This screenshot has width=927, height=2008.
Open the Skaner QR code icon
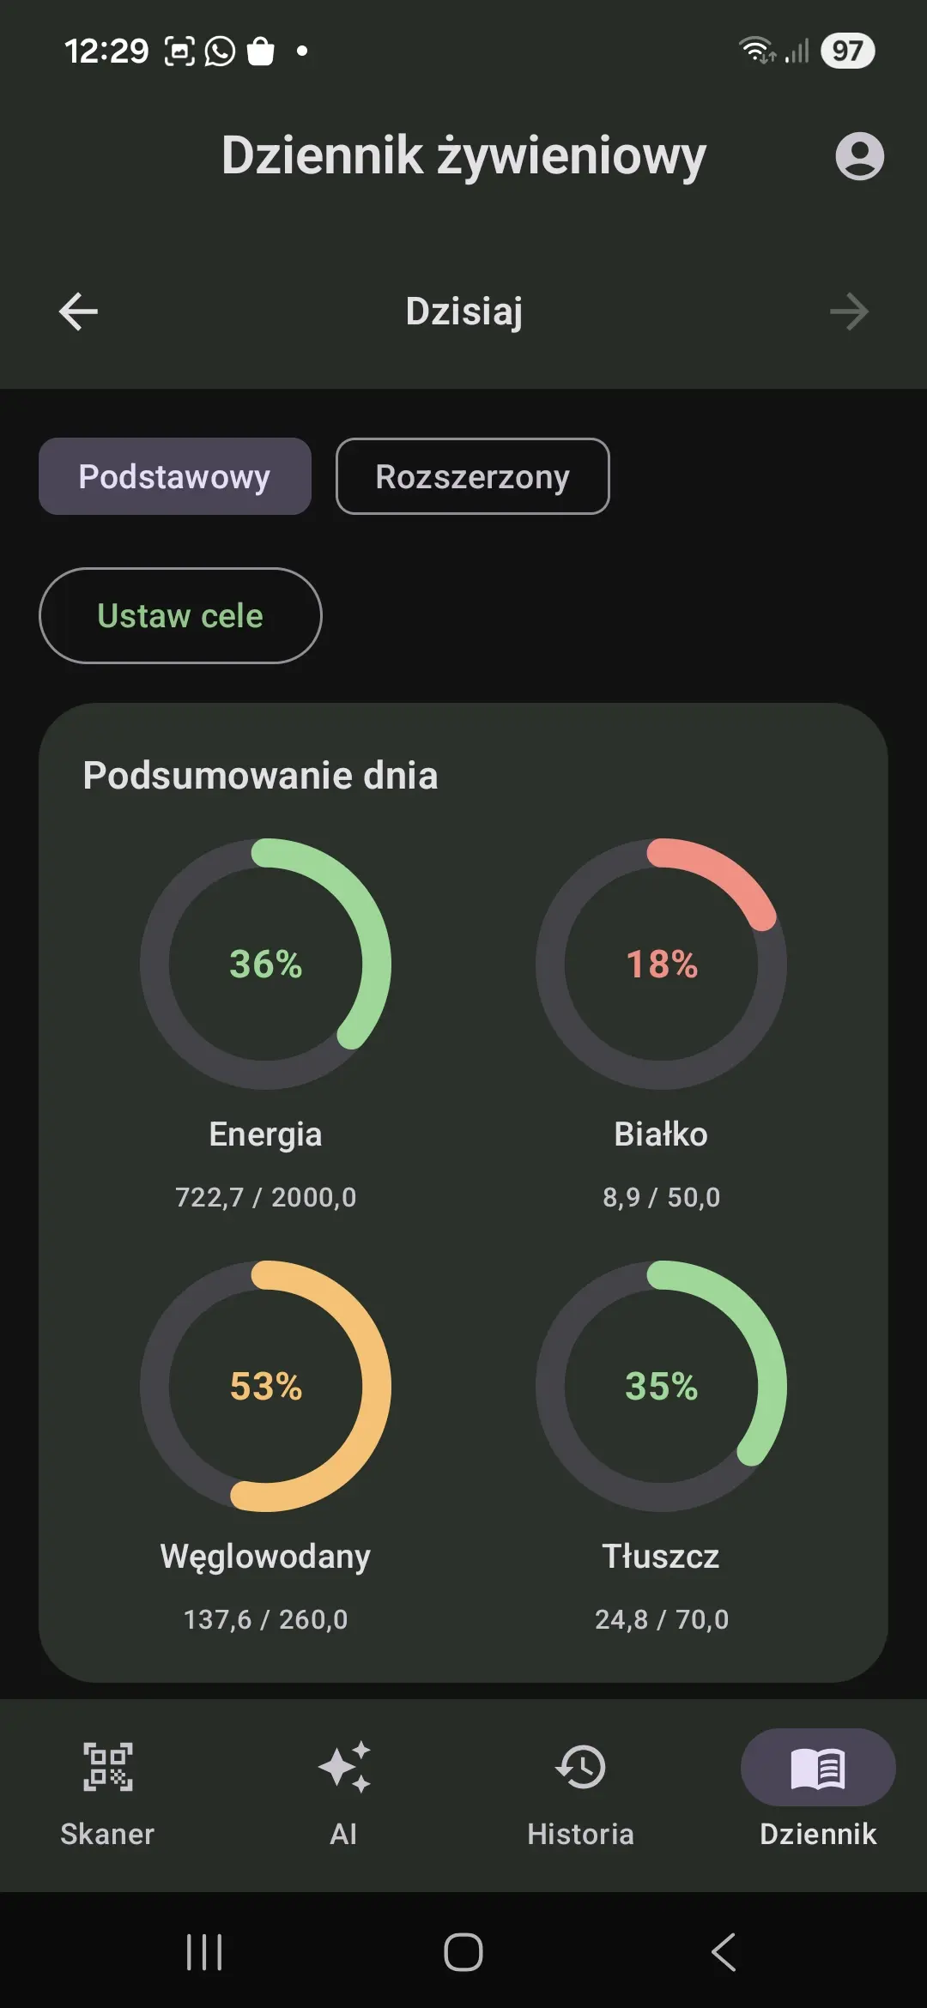[107, 1767]
